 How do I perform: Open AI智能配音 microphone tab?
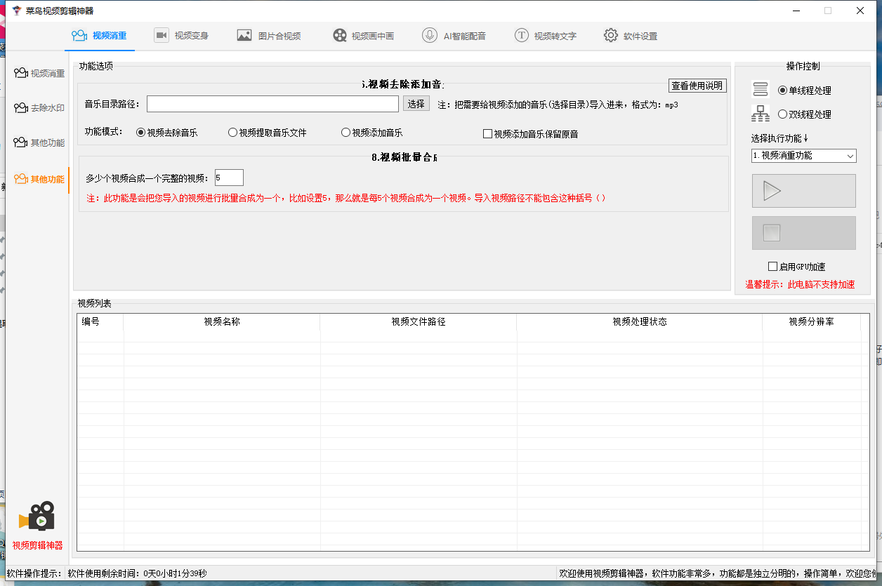(454, 36)
